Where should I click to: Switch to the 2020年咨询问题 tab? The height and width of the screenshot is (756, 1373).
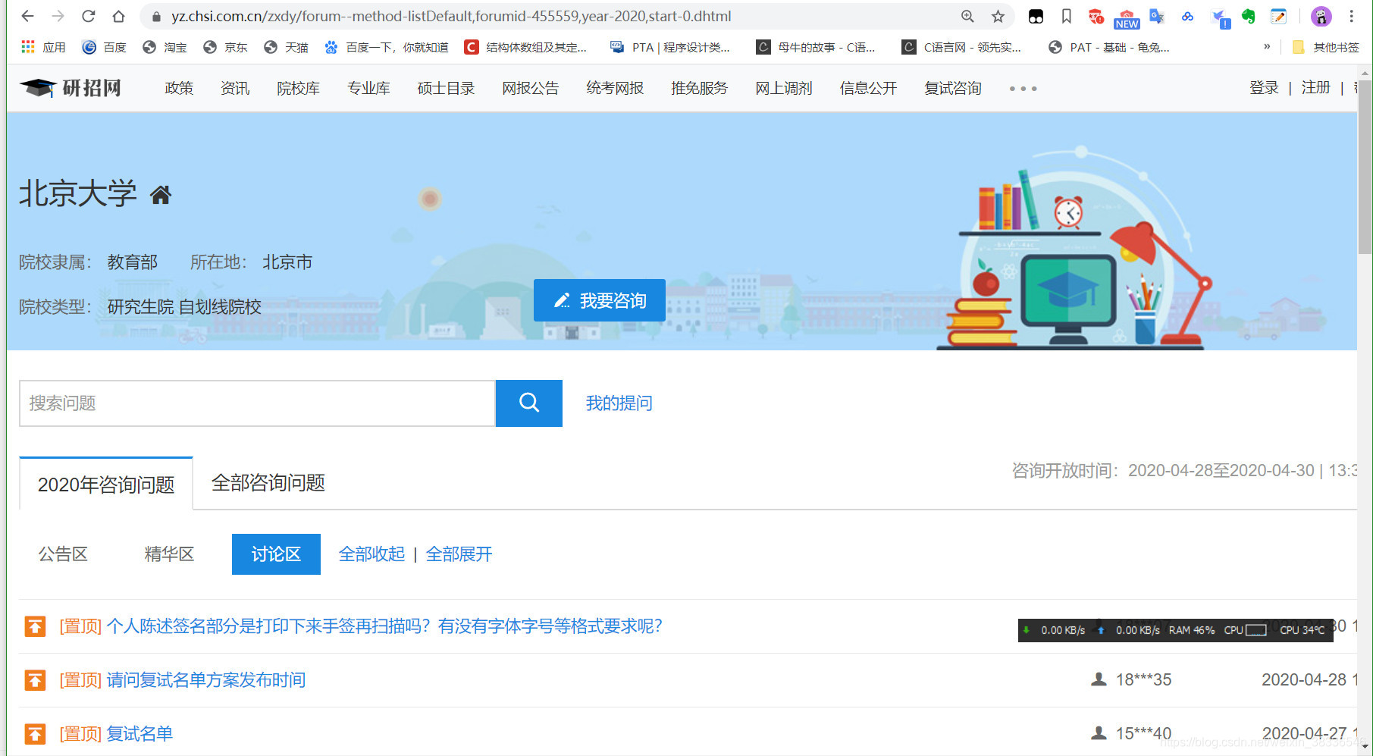(x=106, y=484)
